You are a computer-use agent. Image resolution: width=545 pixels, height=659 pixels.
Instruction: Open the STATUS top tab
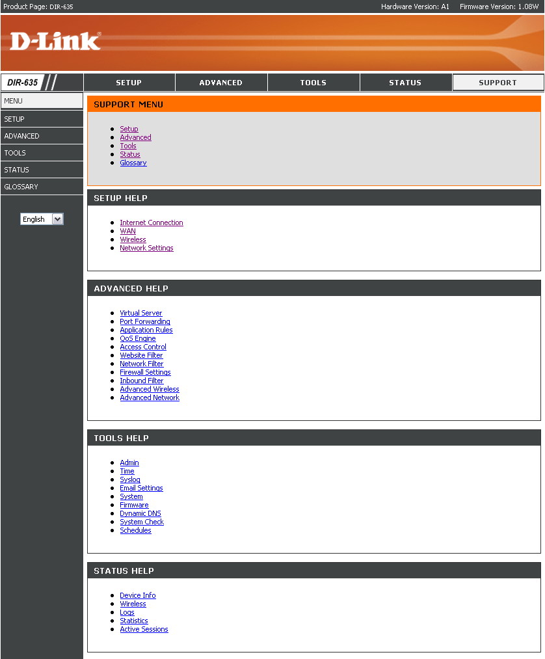coord(405,83)
